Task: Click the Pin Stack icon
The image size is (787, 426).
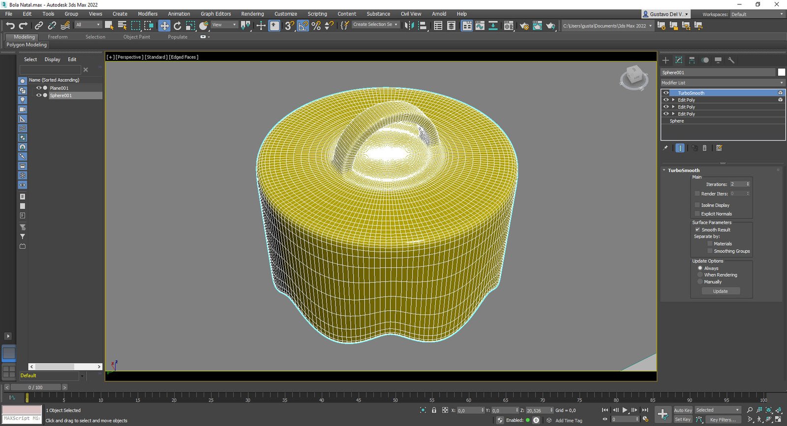Action: 666,148
